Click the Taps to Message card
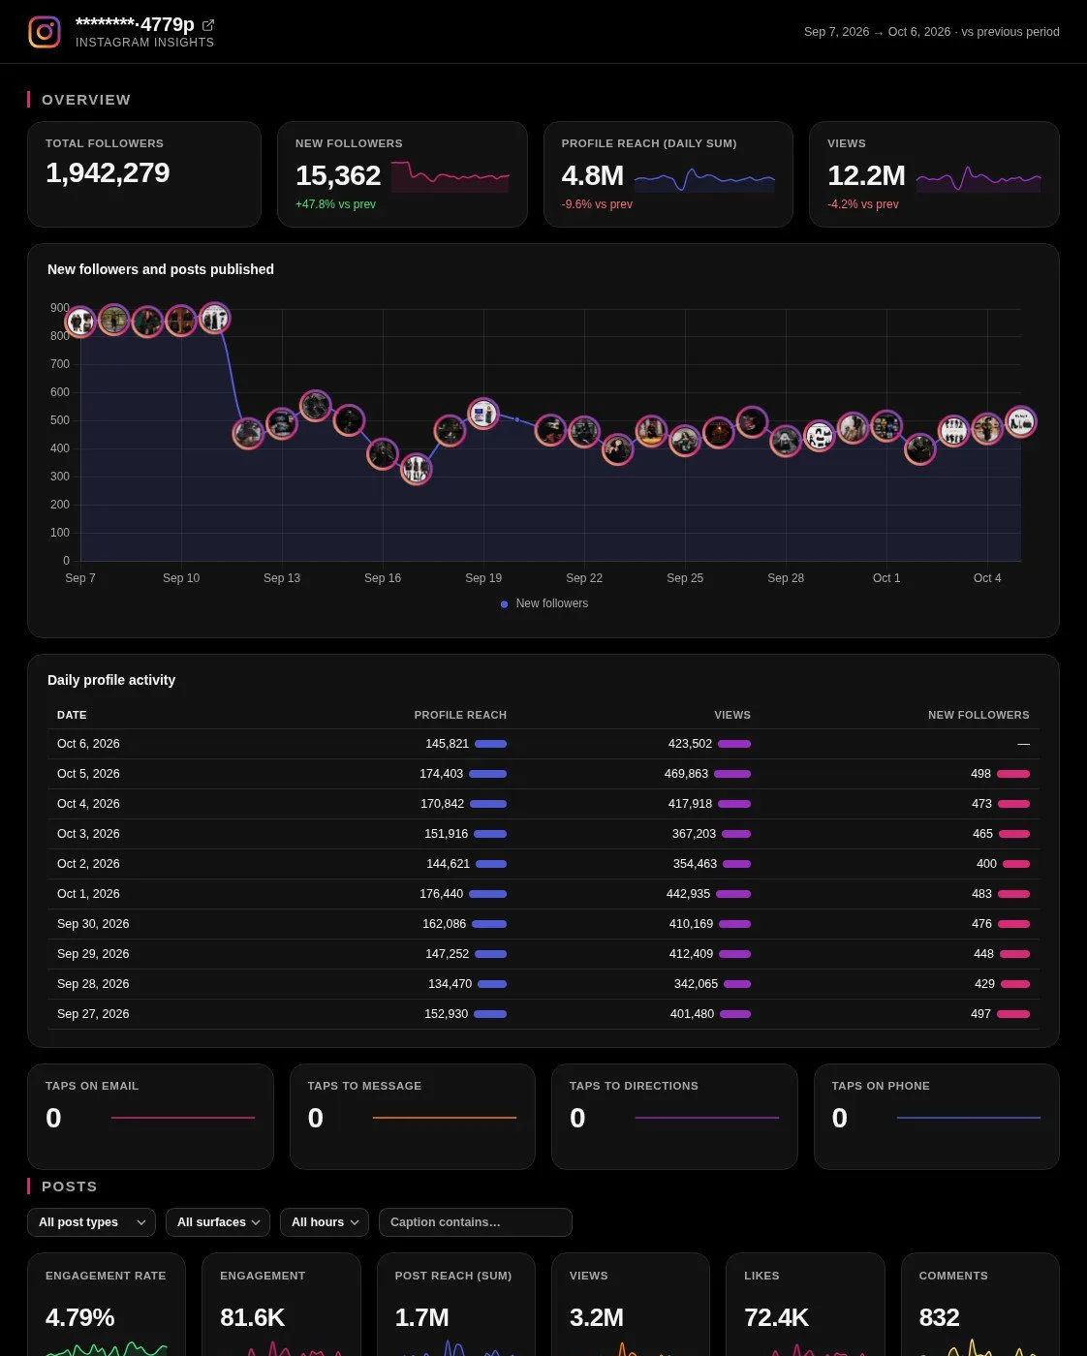The image size is (1087, 1356). click(413, 1117)
